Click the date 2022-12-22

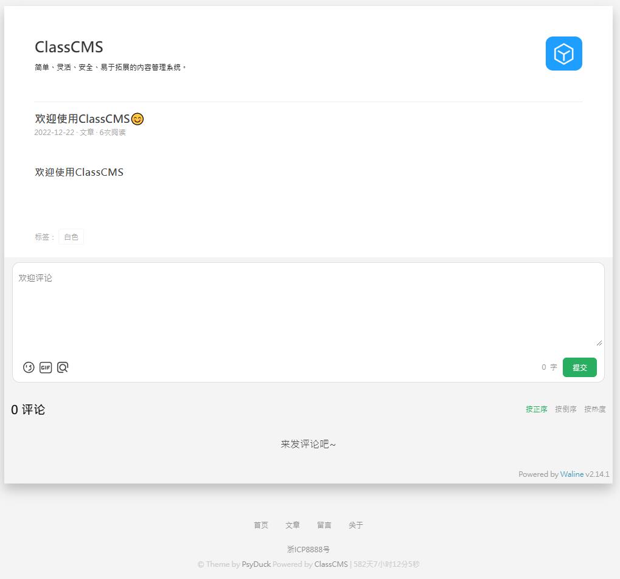[54, 133]
